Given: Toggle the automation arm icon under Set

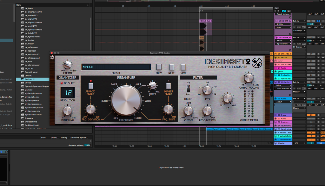Looking at the screenshot, I should click(284, 11).
